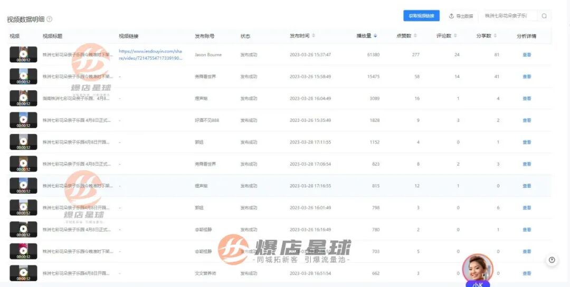Click the title starting 湖南株洲七彩花朵亲子乐园

[x=77, y=99]
